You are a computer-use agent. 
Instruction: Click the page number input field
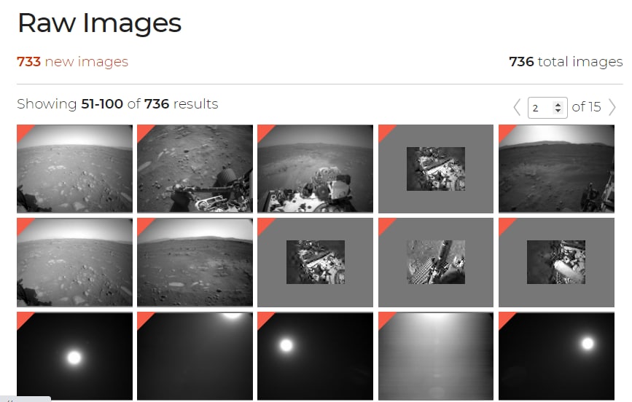tap(547, 108)
